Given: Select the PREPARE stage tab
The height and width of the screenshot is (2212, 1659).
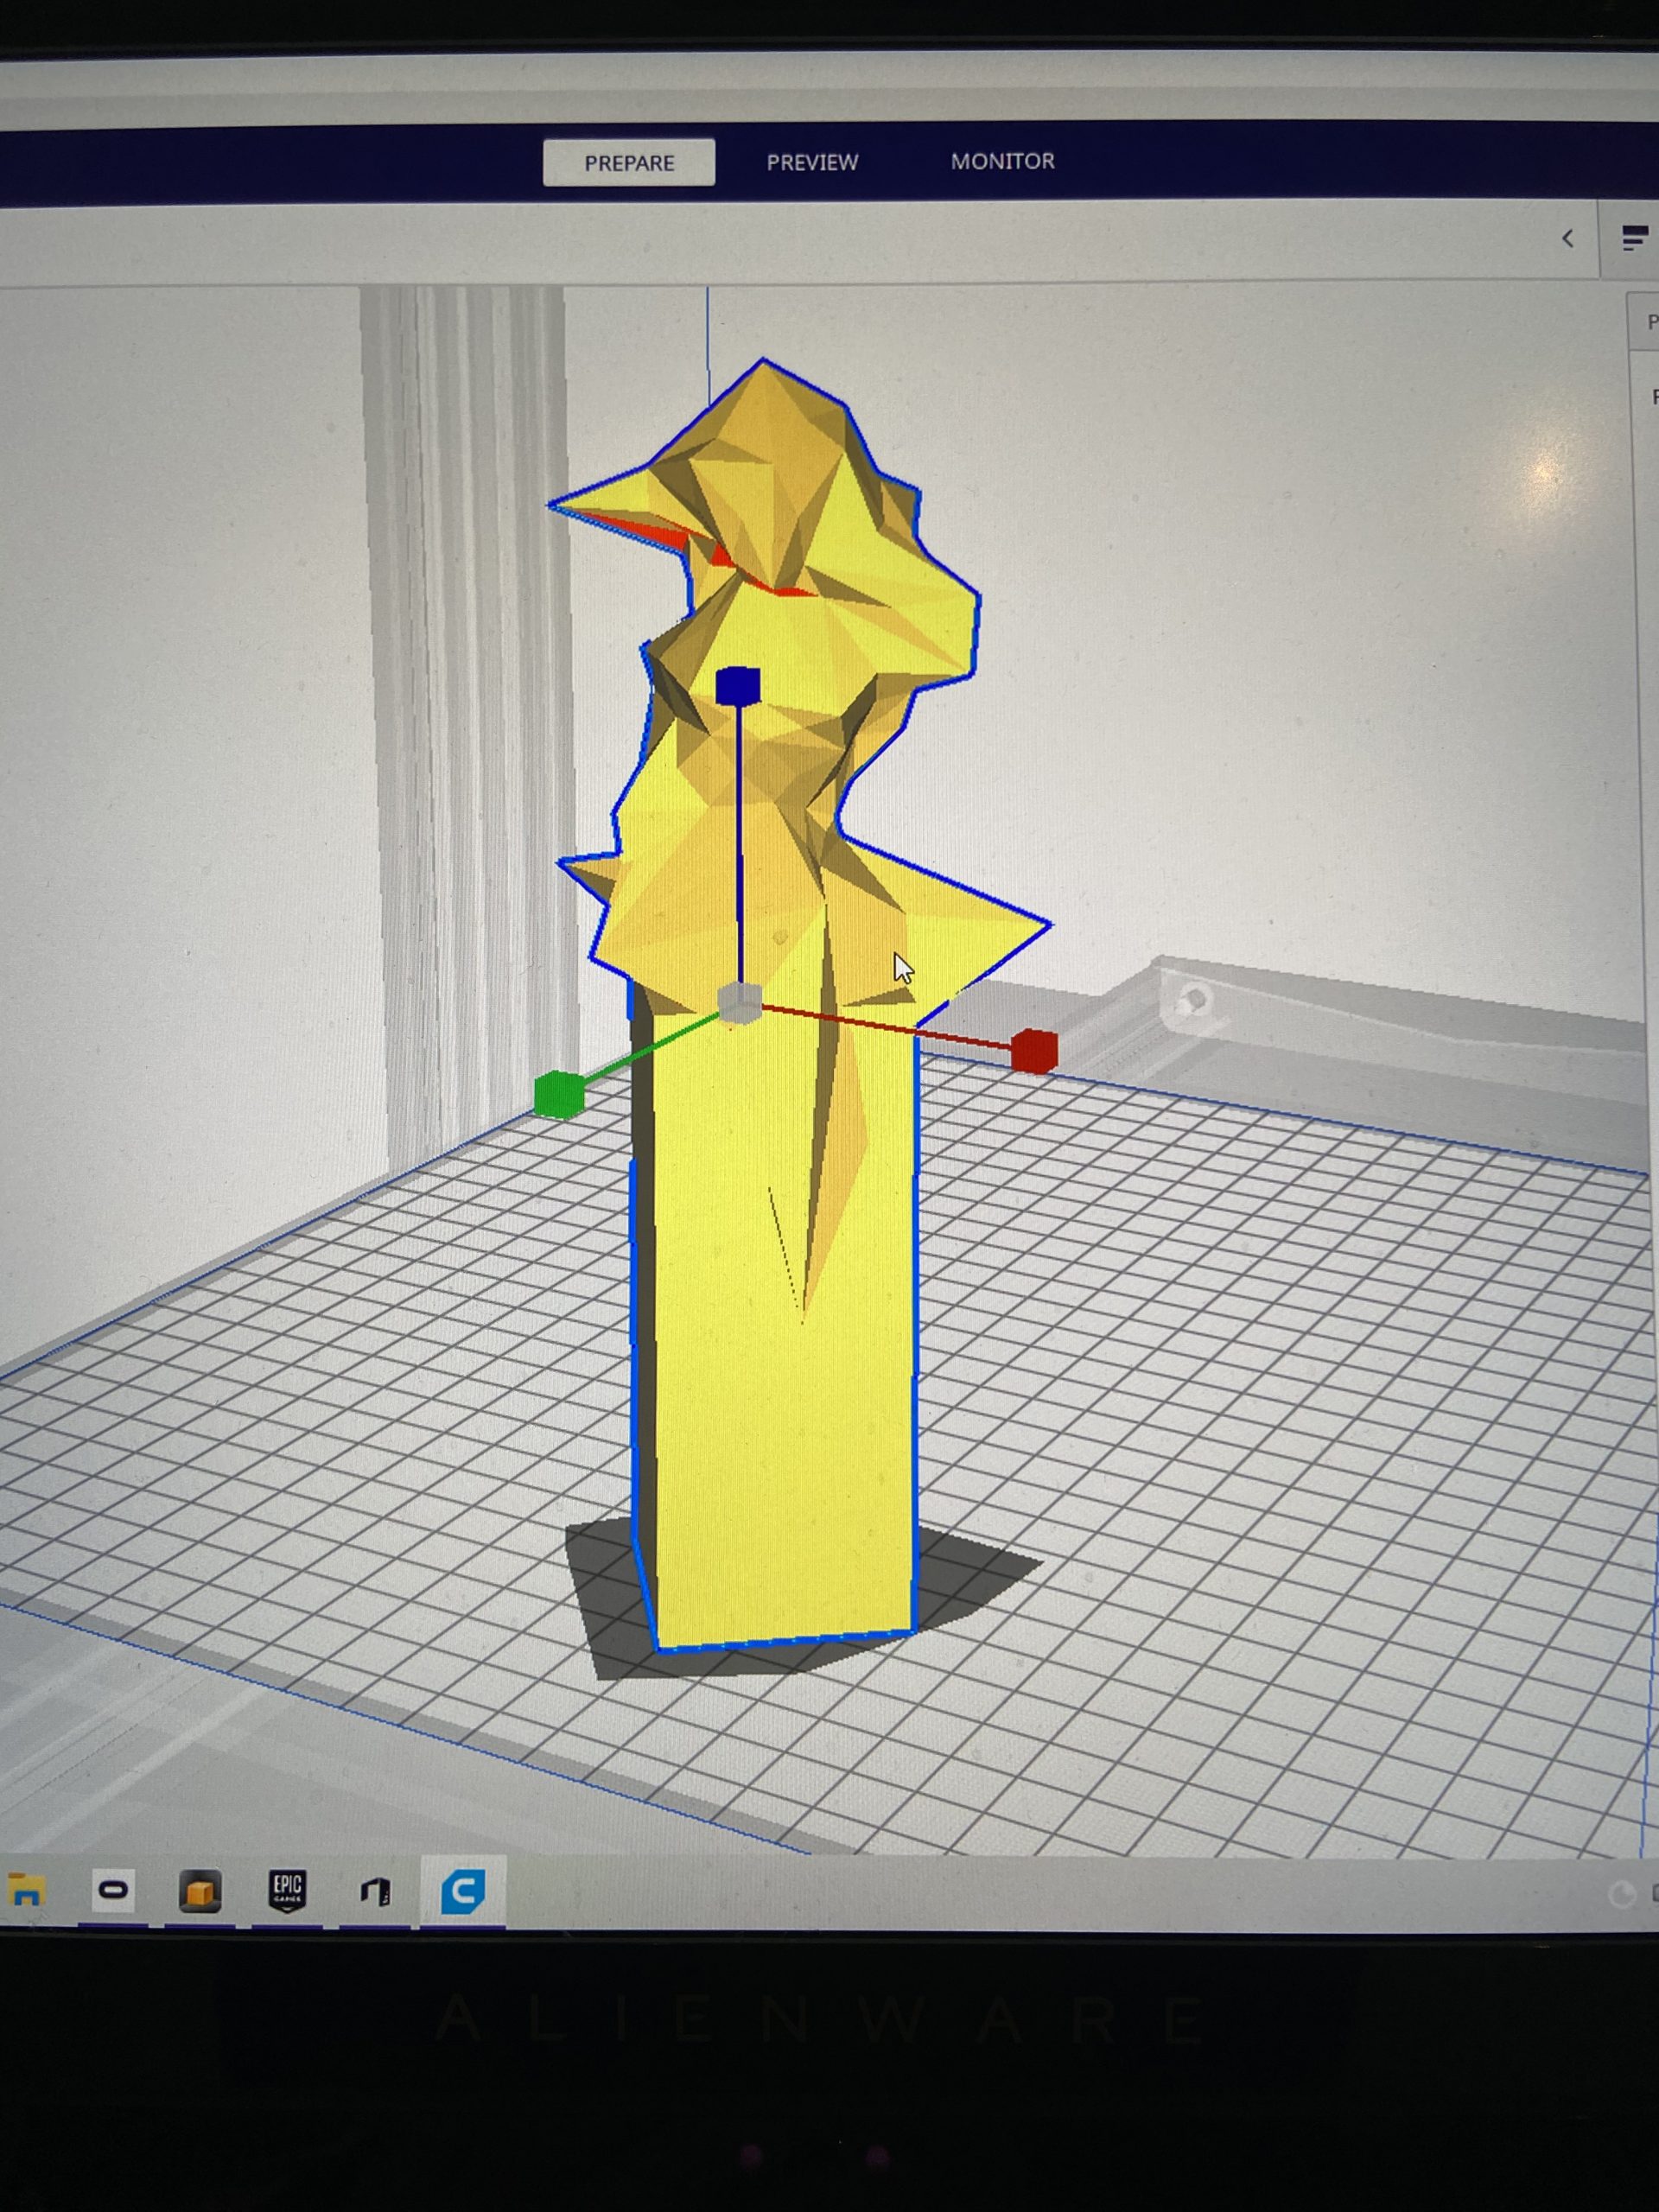Looking at the screenshot, I should [x=628, y=163].
